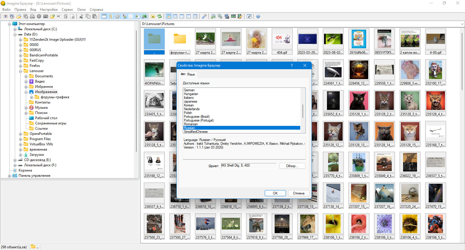Open the wrench options icon
Image resolution: width=465 pixels, height=250 pixels.
tap(204, 16)
